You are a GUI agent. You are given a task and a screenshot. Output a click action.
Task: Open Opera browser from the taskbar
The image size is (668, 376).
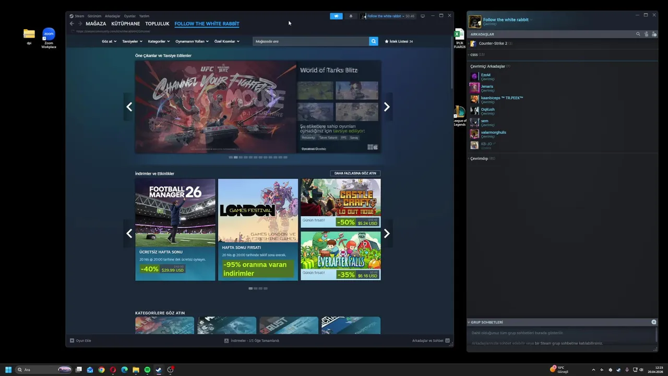click(113, 370)
